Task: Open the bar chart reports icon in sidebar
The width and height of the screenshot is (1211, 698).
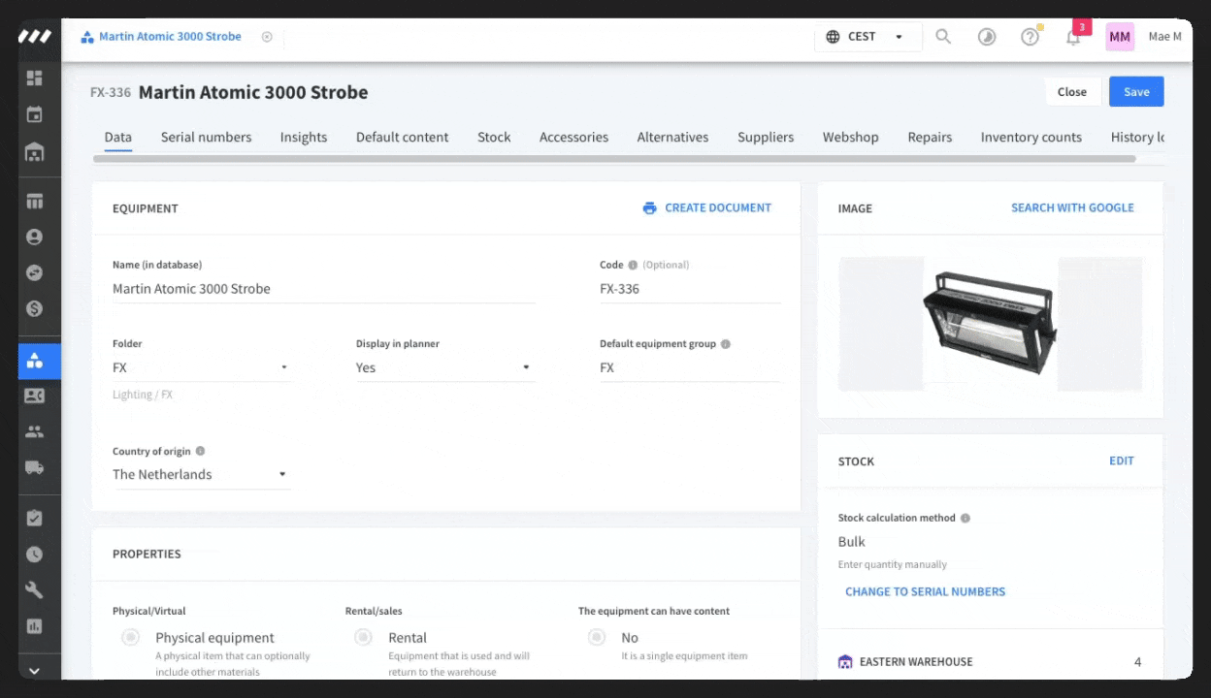Action: click(35, 626)
